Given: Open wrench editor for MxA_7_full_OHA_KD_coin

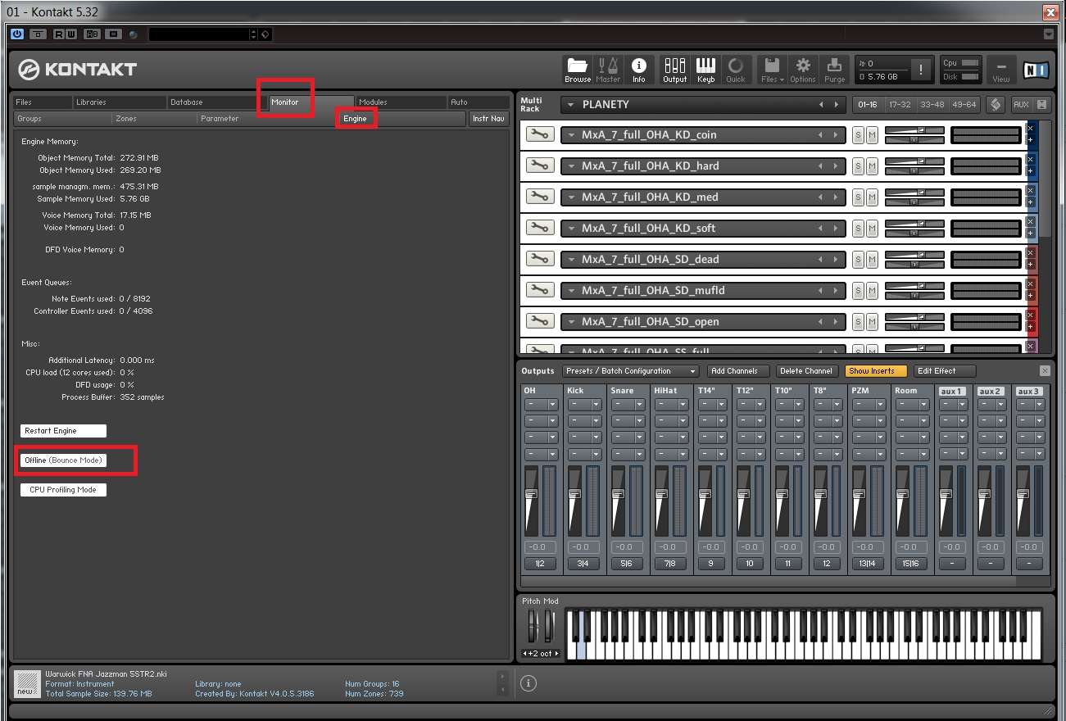Looking at the screenshot, I should (540, 134).
